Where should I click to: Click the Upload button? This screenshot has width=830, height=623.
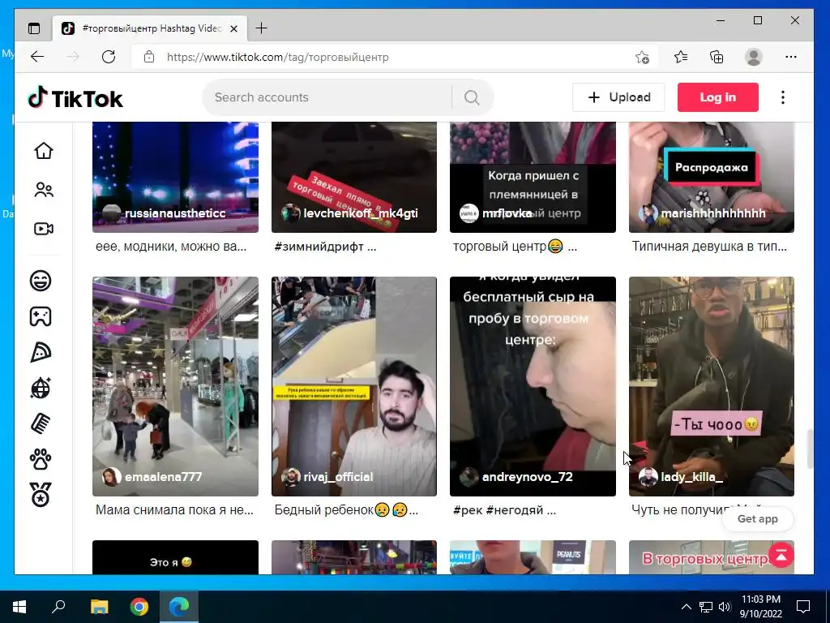(618, 97)
